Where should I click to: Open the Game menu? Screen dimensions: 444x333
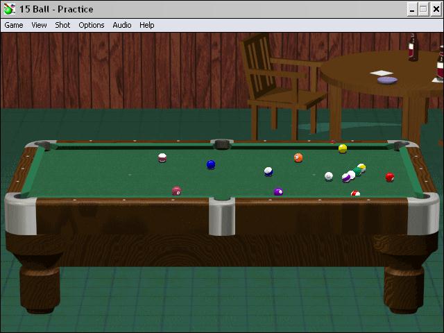[x=14, y=25]
